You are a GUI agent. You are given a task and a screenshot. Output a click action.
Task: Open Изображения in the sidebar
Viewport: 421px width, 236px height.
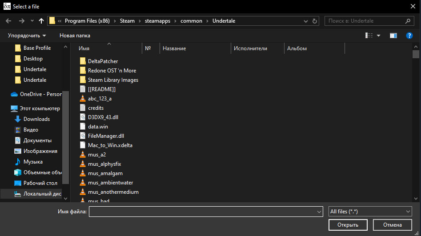tap(36, 151)
